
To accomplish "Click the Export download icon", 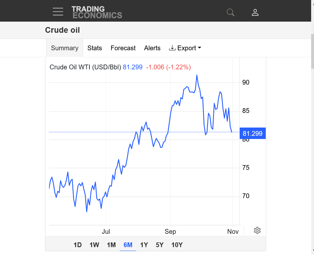I will [x=172, y=48].
